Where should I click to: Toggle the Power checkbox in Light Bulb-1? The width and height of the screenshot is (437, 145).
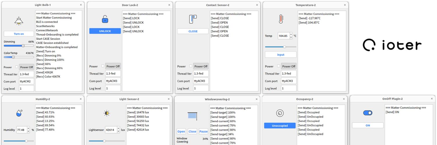coord(16,67)
